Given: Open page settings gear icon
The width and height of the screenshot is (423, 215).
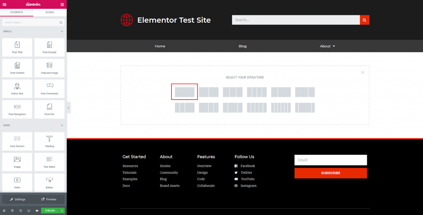Looking at the screenshot, I should (4, 210).
